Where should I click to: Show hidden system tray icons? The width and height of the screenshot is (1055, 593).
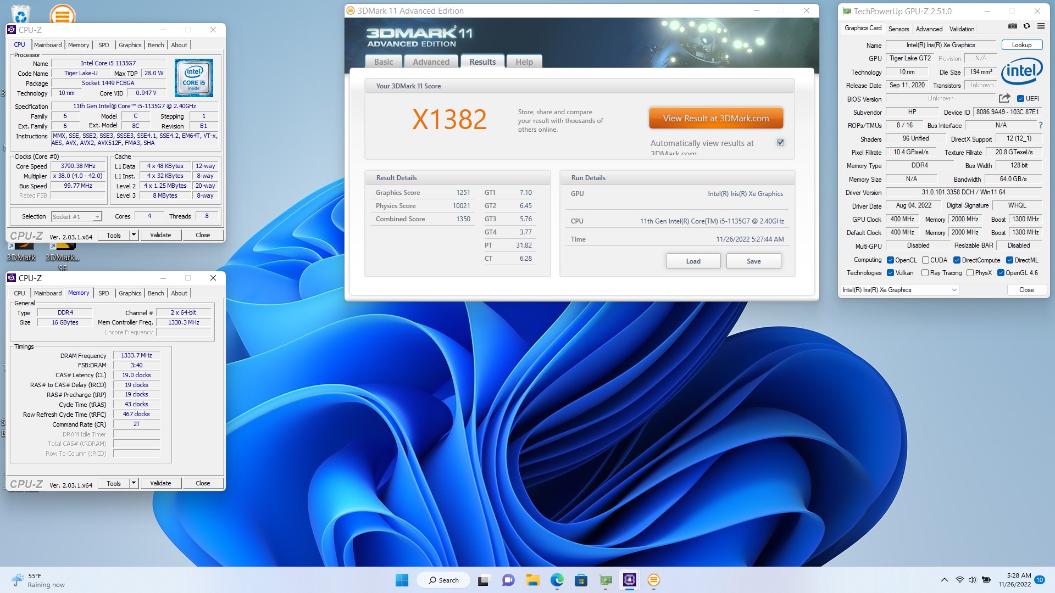944,580
